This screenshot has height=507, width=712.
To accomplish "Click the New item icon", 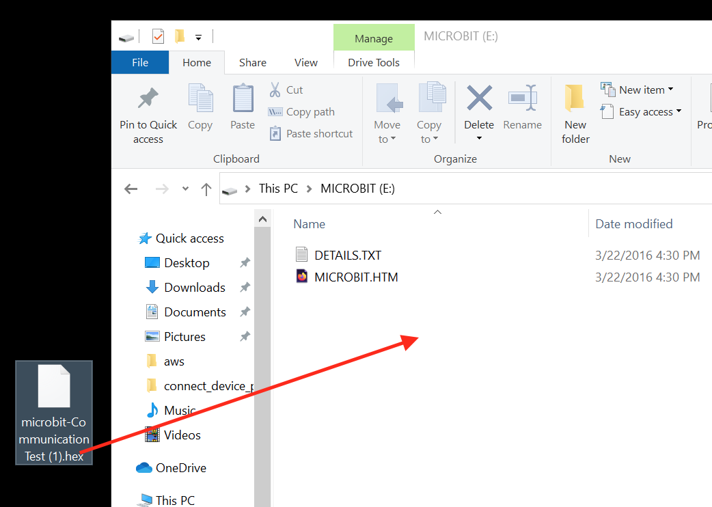I will (x=607, y=90).
